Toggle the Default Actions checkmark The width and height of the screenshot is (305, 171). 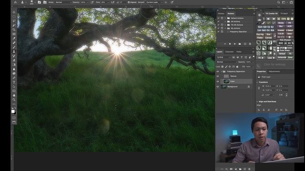pyautogui.click(x=218, y=18)
